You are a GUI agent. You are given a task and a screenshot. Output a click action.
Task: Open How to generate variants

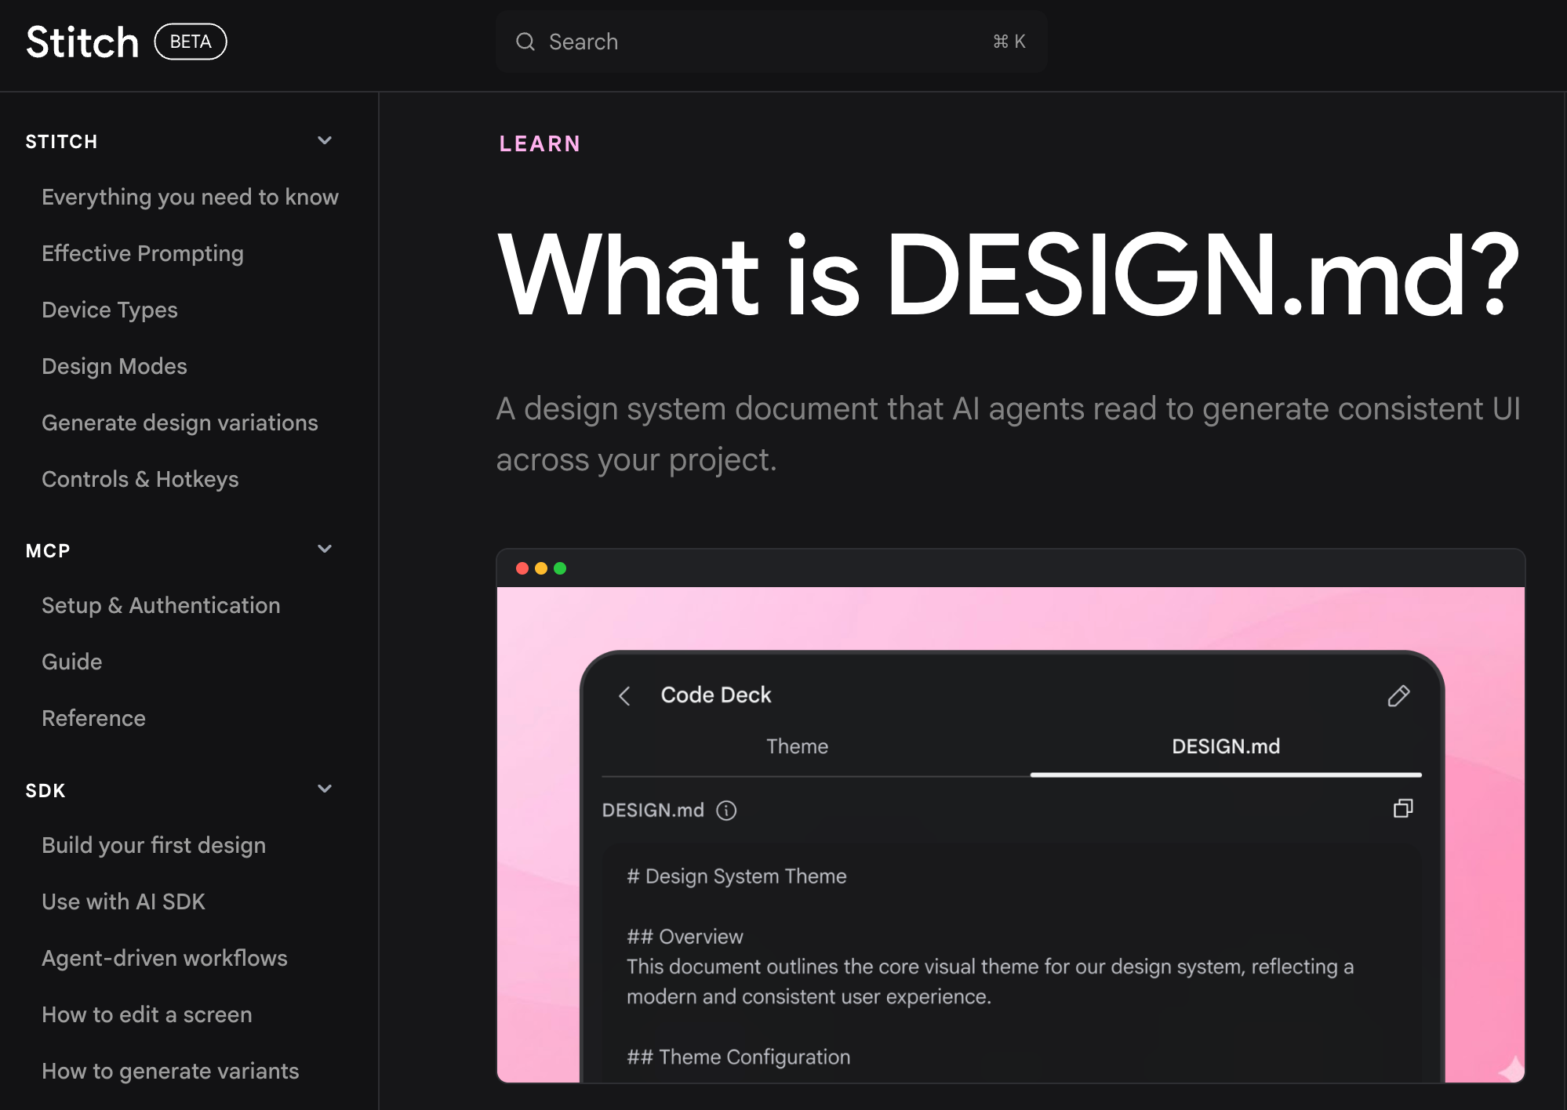169,1071
